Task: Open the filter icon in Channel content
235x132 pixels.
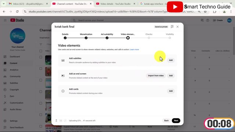Action: 41,44
